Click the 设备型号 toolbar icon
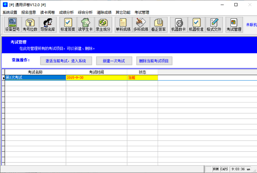Image resolution: width=257 pixels, height=173 pixels. pos(12,25)
